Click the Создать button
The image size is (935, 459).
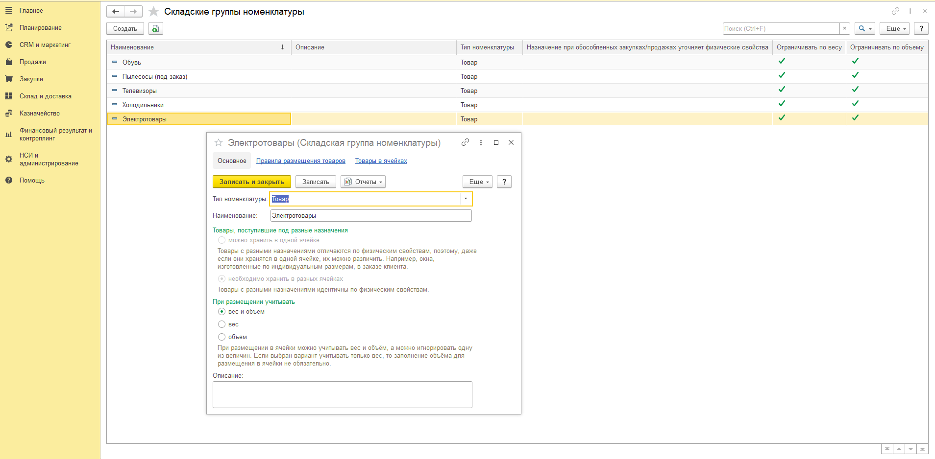click(x=125, y=29)
